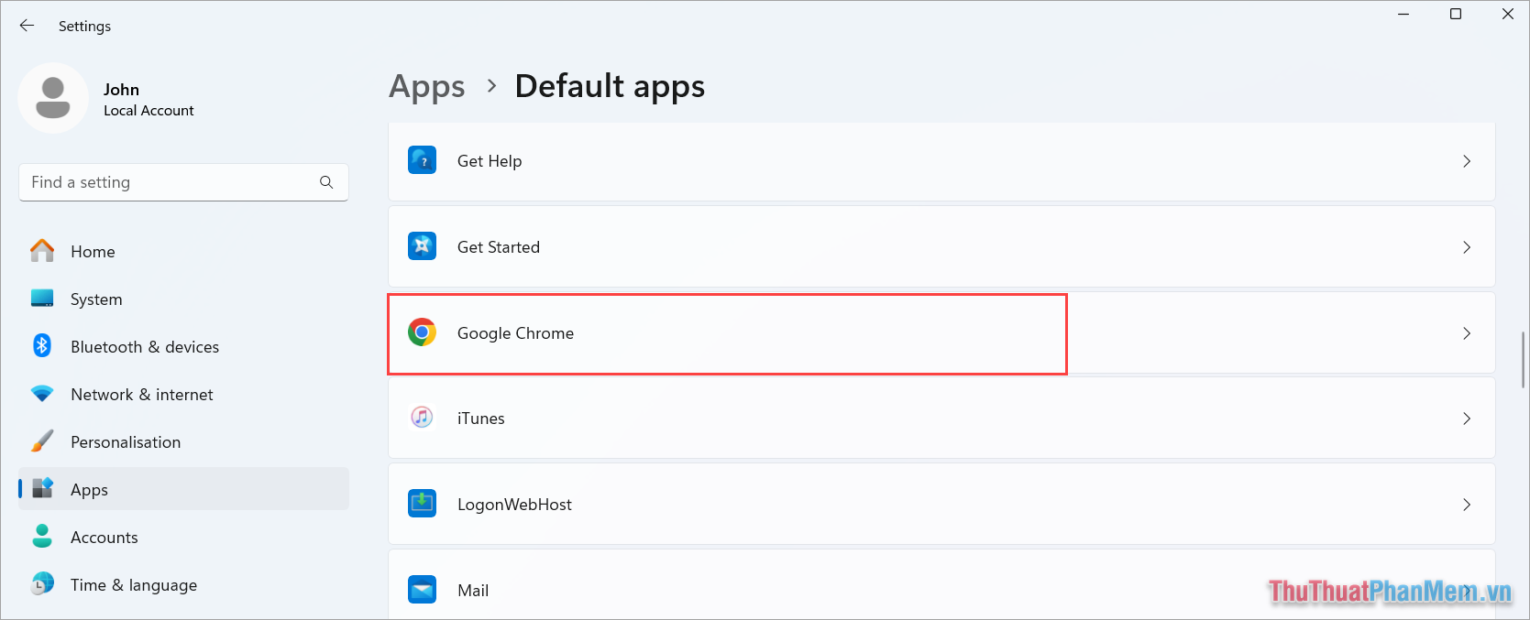Screen dimensions: 1530x620
Task: Click the Bluetooth icon in sidebar
Action: (42, 346)
